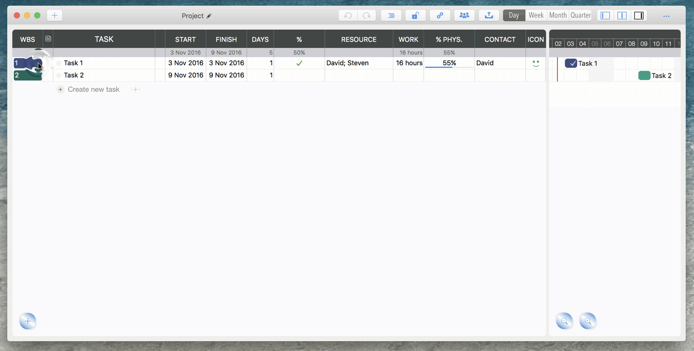The width and height of the screenshot is (694, 351).
Task: Open the resources people icon
Action: tap(464, 15)
